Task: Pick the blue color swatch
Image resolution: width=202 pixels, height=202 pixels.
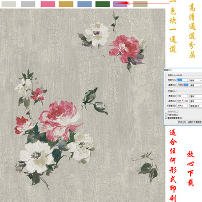Action: tap(85, 4)
